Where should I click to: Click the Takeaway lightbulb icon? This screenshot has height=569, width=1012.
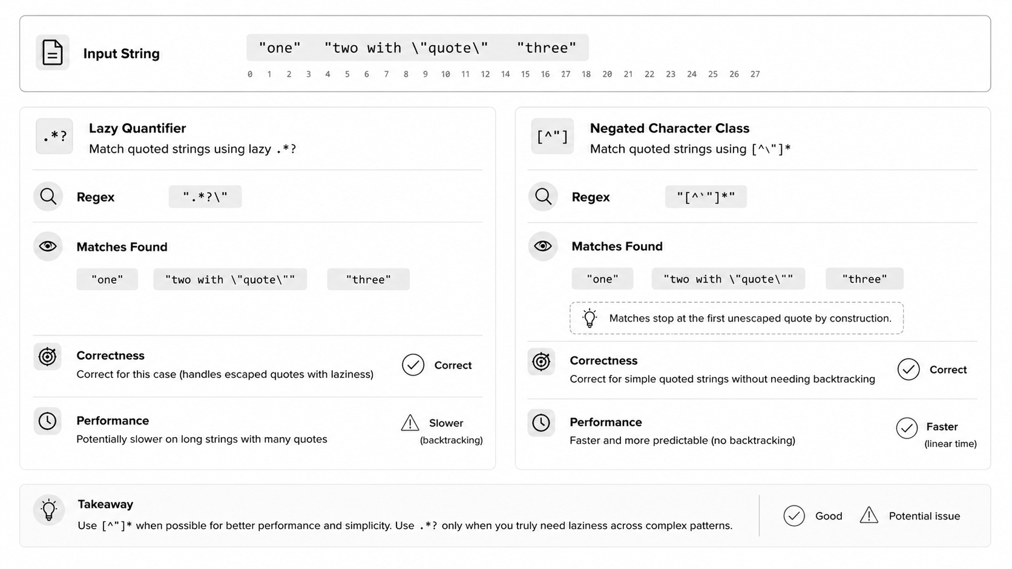pos(49,510)
